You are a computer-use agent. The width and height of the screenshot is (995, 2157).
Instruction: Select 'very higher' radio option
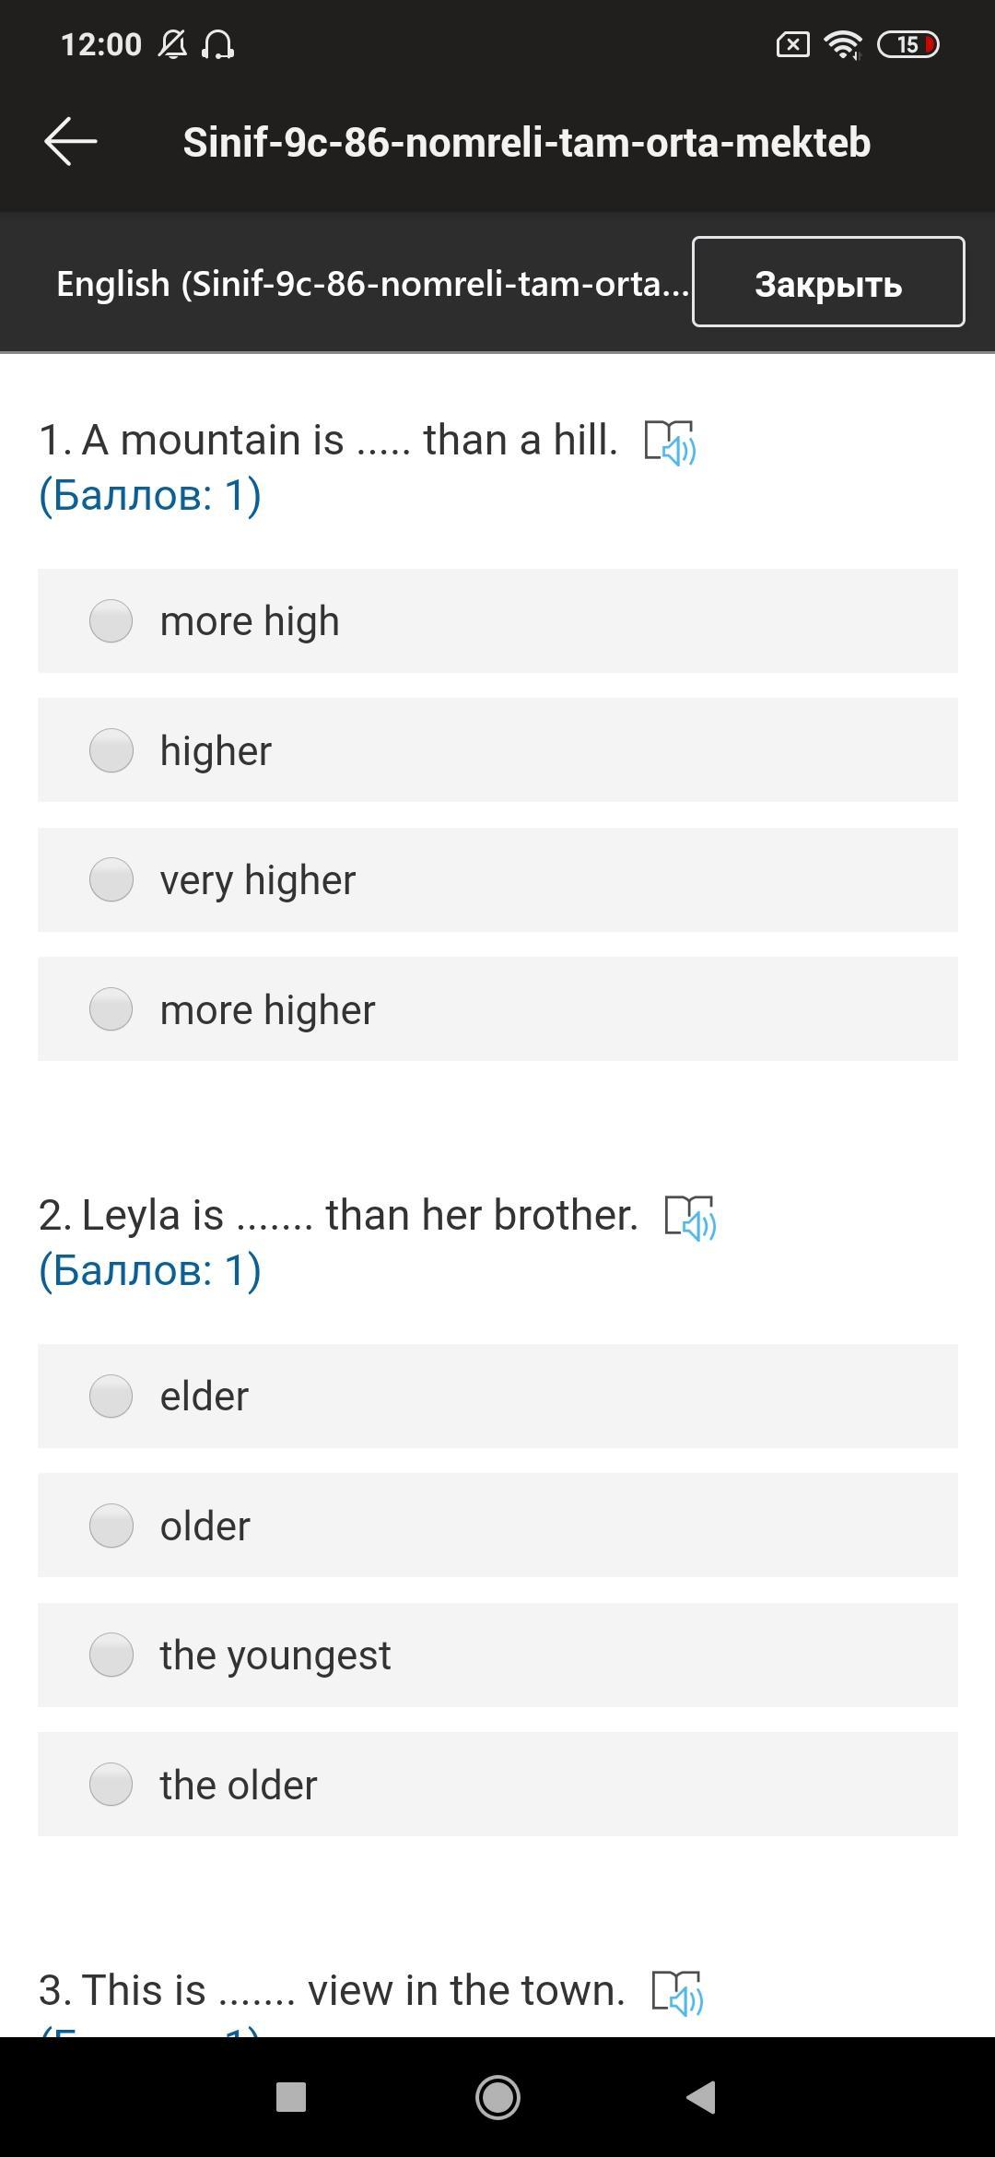111,879
